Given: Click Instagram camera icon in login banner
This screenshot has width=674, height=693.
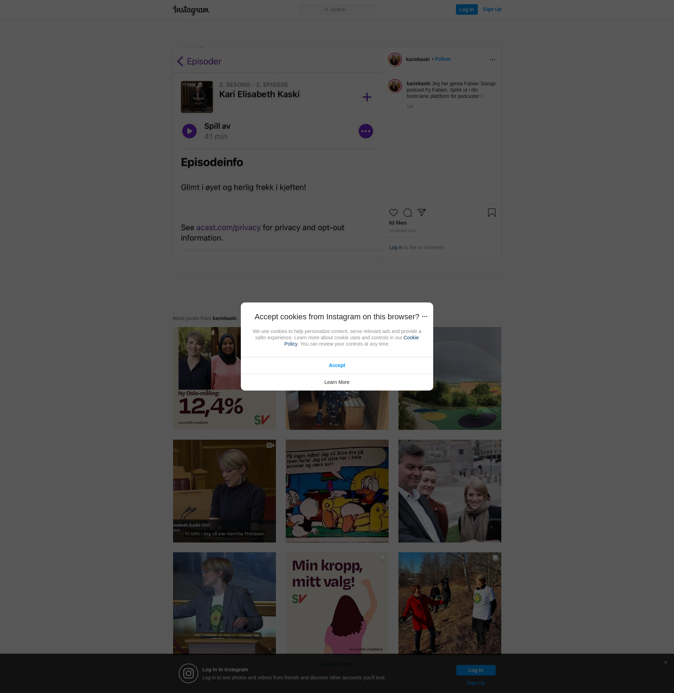Looking at the screenshot, I should (x=188, y=673).
